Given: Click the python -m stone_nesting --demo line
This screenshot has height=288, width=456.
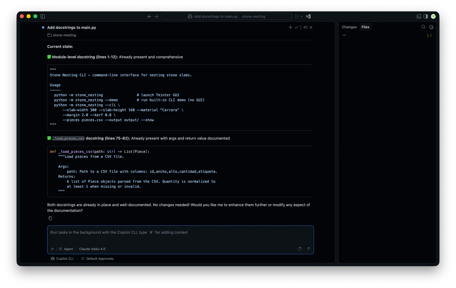Looking at the screenshot, I should coord(129,100).
